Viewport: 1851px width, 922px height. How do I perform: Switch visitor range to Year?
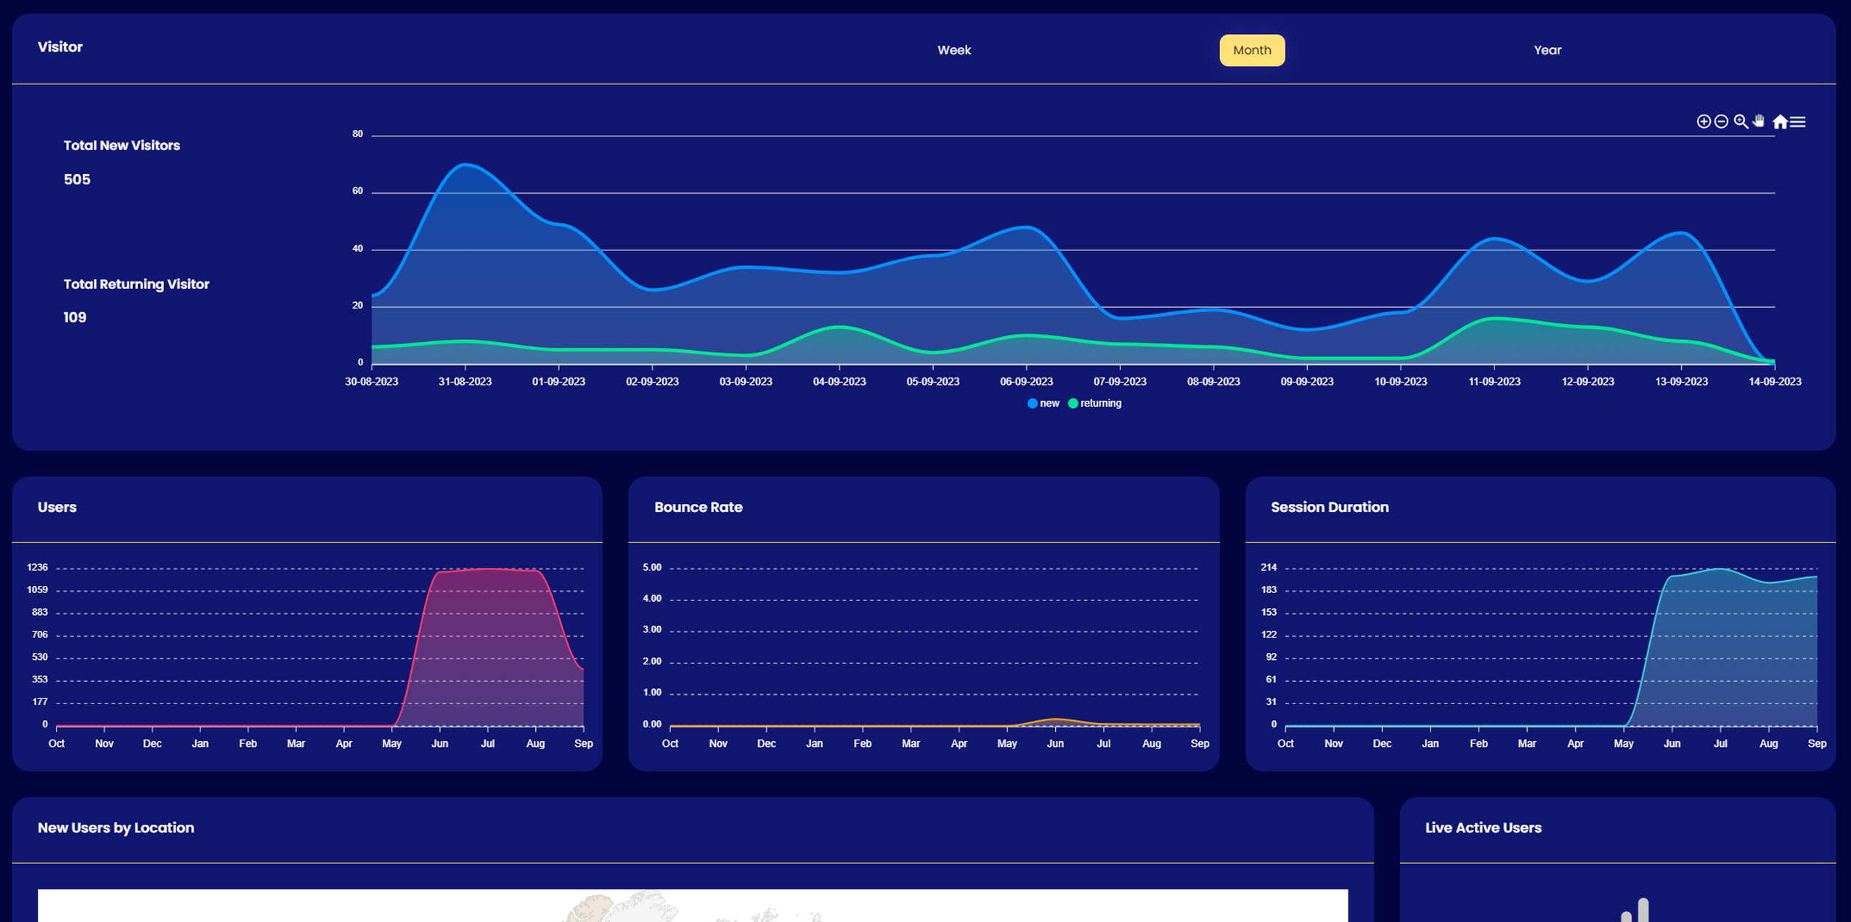click(1547, 50)
